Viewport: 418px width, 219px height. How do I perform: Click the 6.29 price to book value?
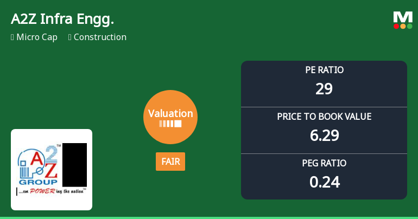click(324, 135)
